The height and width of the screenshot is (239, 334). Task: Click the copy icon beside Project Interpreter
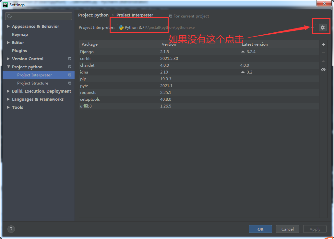[x=70, y=75]
